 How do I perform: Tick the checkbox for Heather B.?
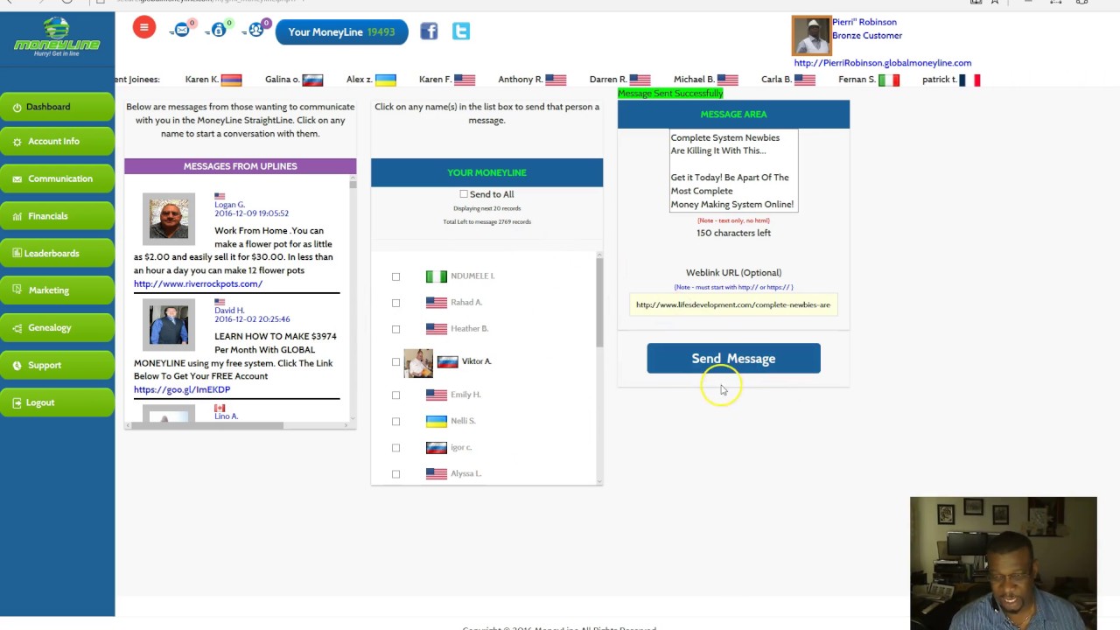(x=395, y=329)
